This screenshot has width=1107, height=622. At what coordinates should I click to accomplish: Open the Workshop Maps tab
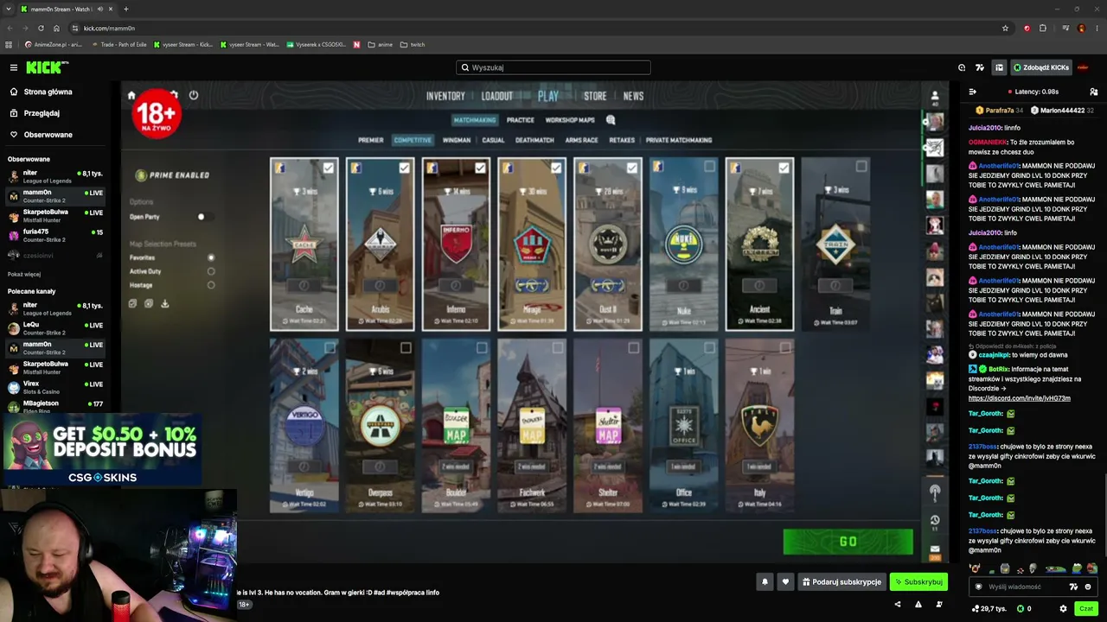pos(570,120)
